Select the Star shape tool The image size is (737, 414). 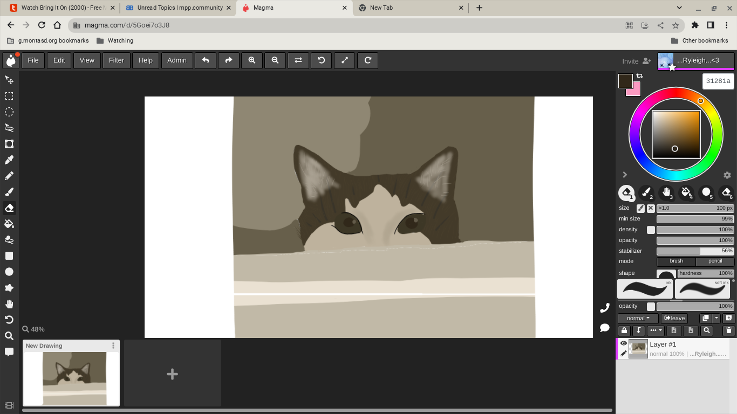(x=9, y=288)
